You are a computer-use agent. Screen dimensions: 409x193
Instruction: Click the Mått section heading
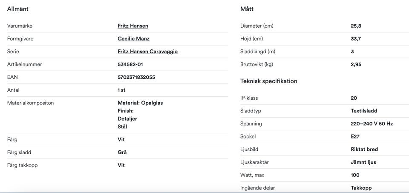click(x=247, y=9)
